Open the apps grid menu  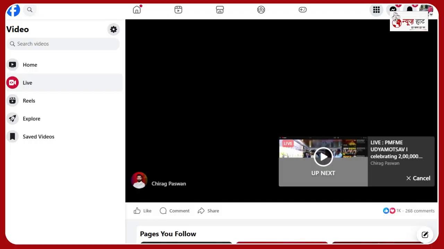376,10
